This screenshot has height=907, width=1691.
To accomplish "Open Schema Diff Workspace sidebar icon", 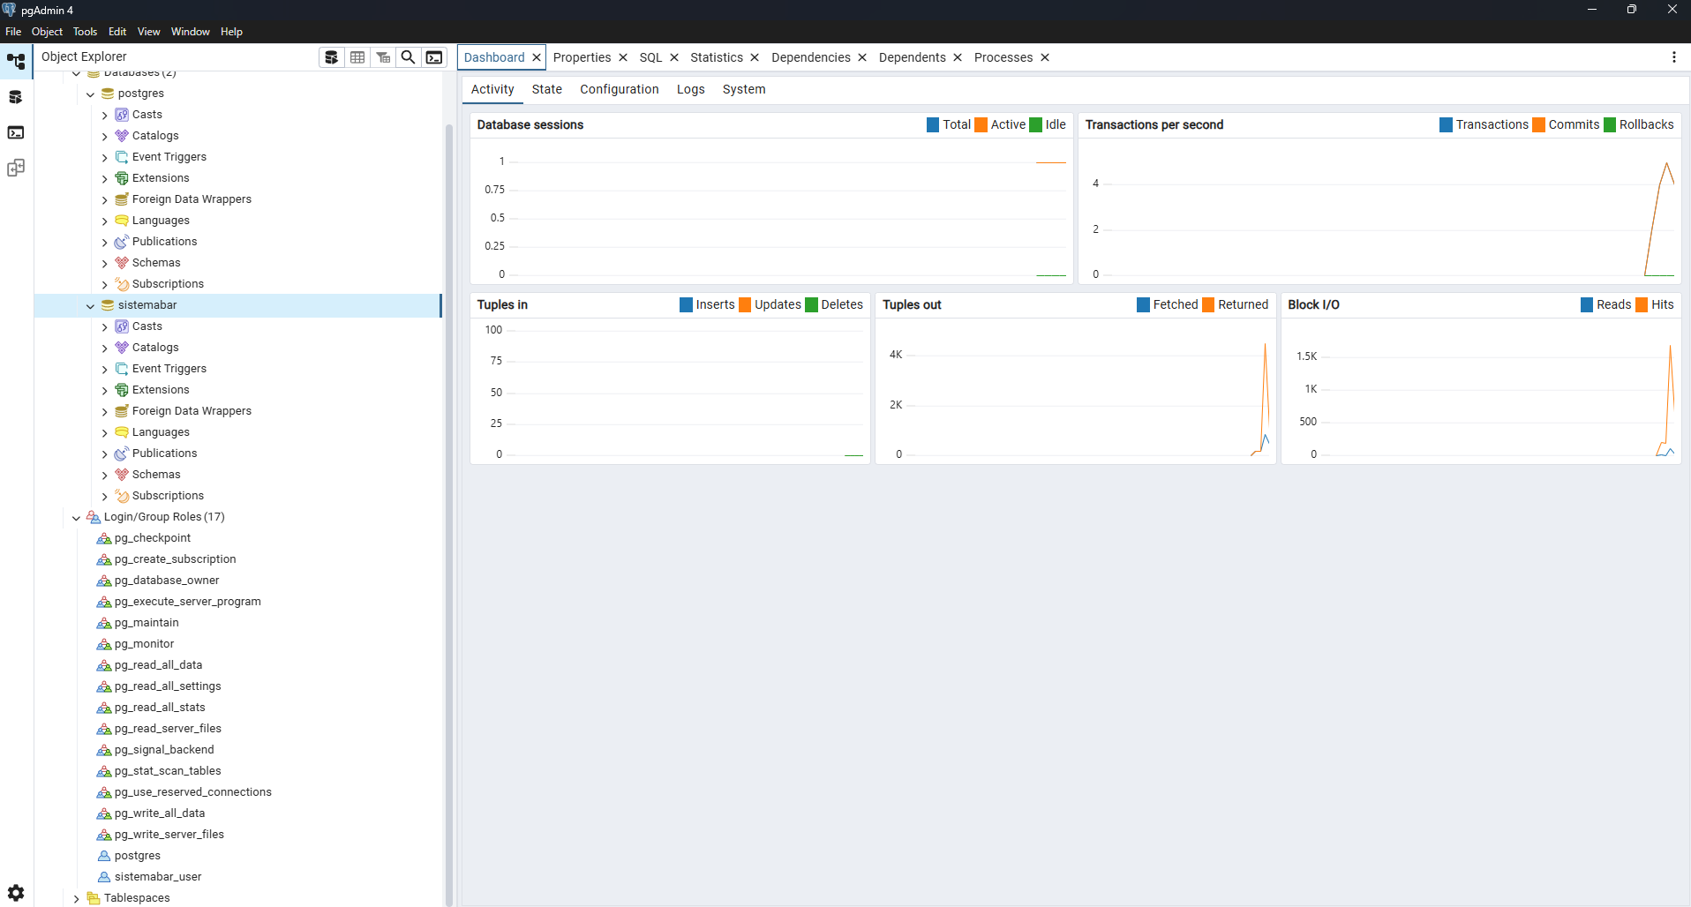I will (16, 168).
